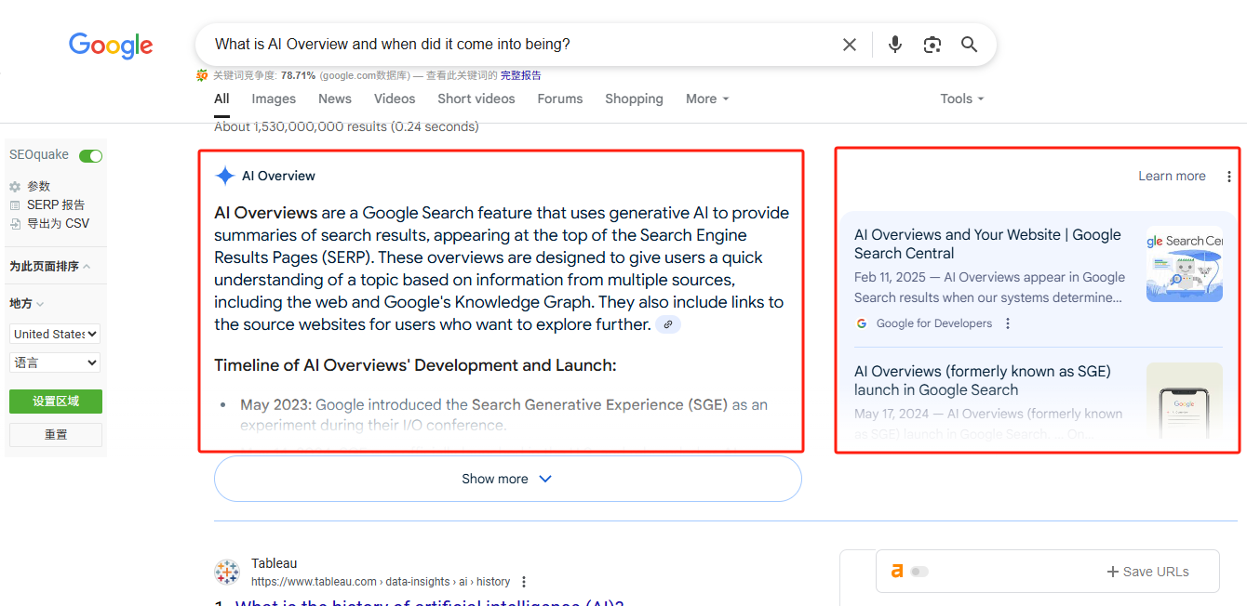Click the magnifying glass search icon
This screenshot has height=606, width=1247.
pos(969,44)
